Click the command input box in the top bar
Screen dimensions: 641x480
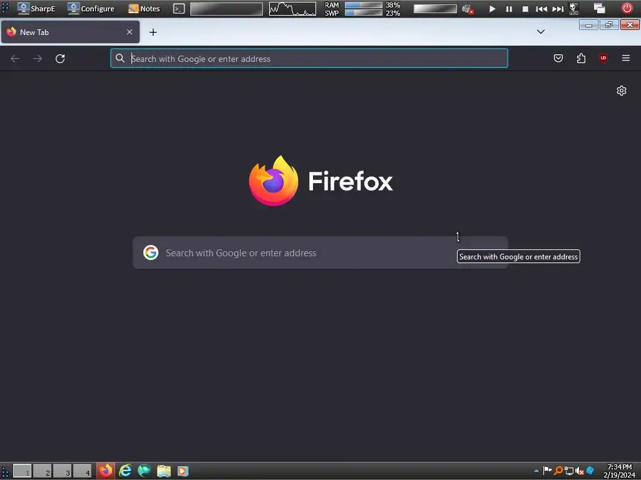pos(226,9)
